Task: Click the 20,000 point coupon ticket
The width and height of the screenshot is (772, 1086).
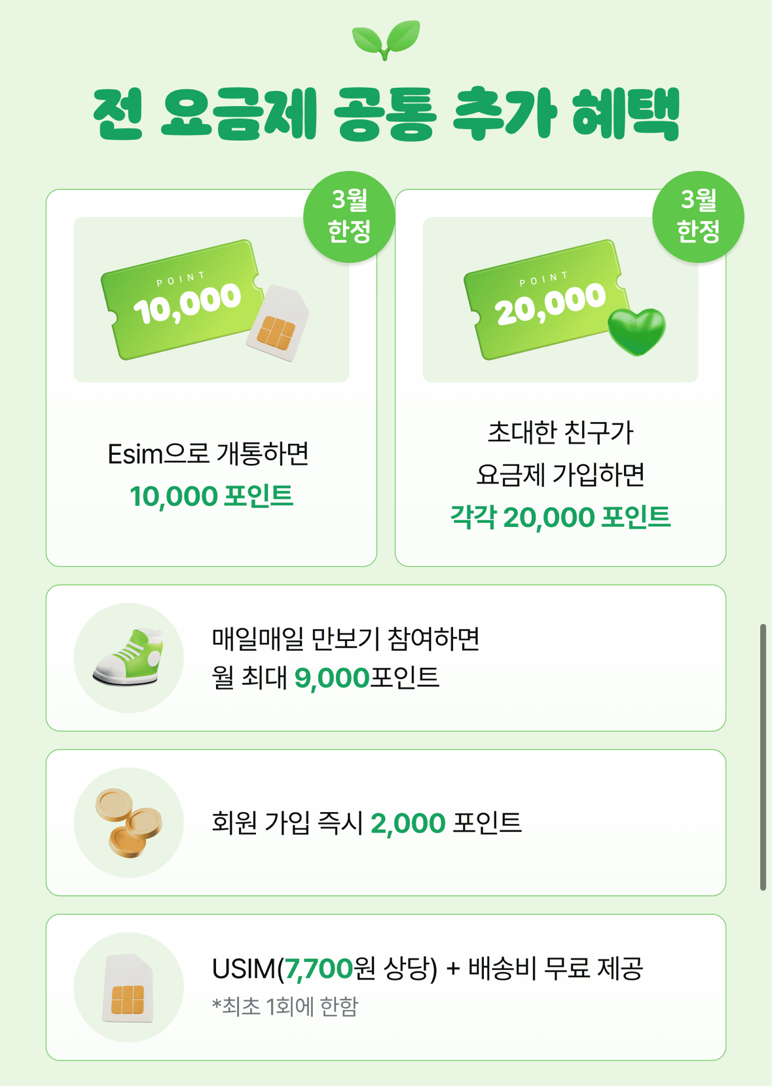Action: pyautogui.click(x=543, y=299)
